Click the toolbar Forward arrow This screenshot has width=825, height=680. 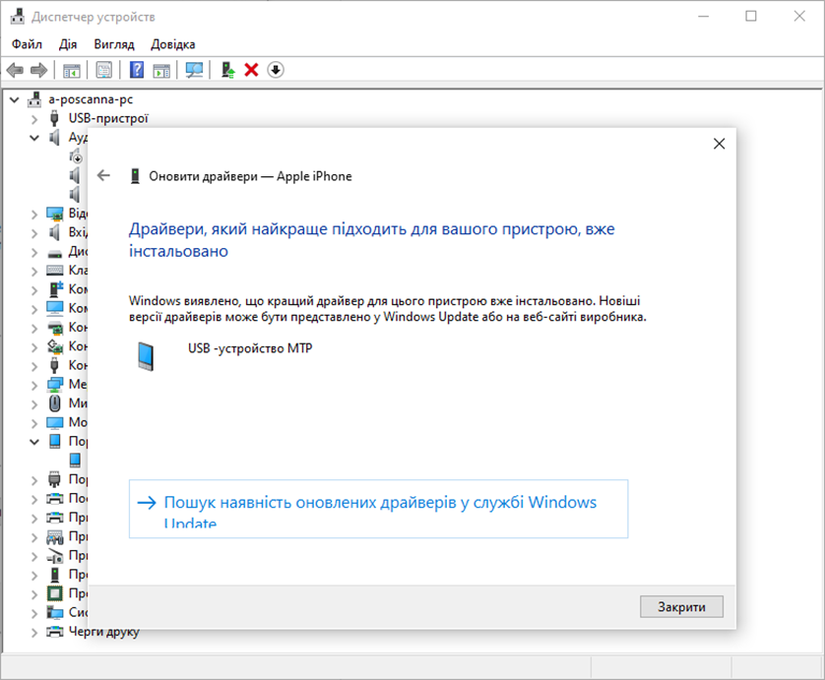click(x=39, y=70)
